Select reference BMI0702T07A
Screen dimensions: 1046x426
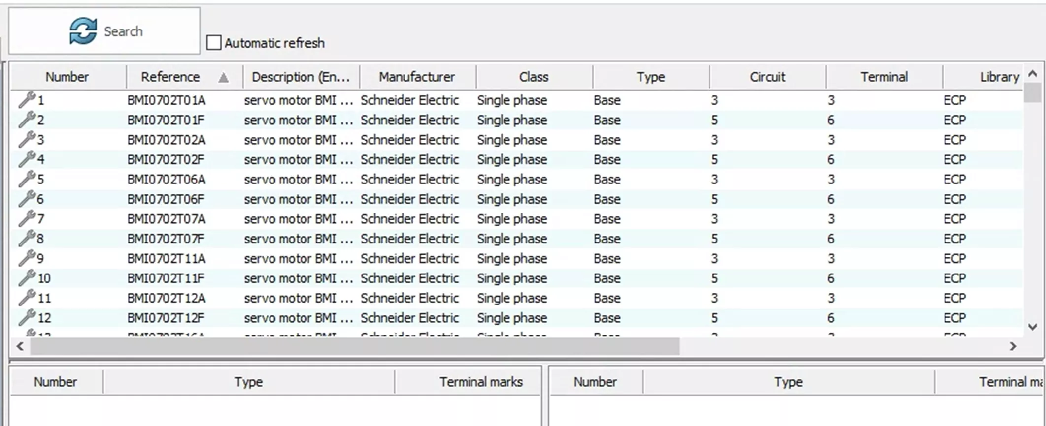click(x=167, y=219)
